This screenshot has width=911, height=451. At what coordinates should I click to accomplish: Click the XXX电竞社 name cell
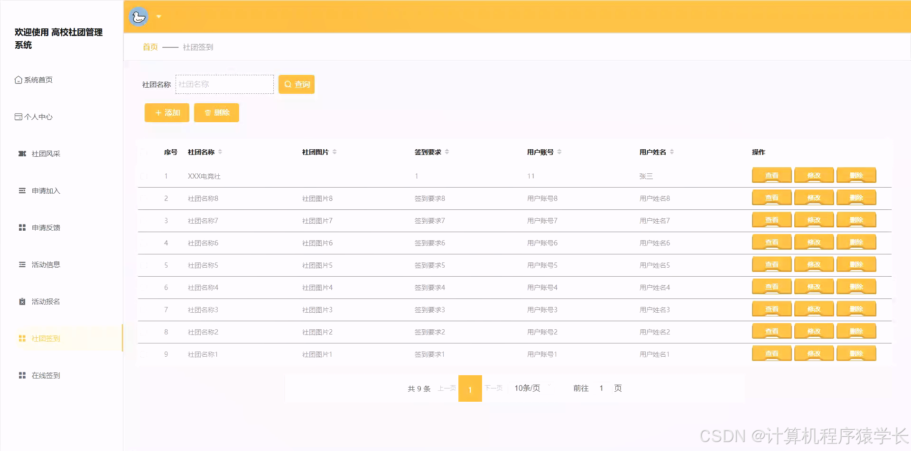click(x=204, y=176)
